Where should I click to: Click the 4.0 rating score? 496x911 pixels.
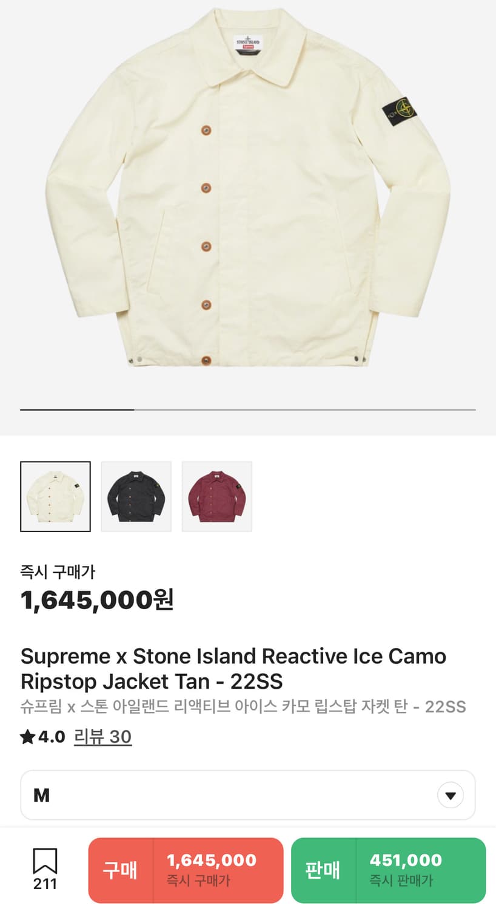click(52, 737)
